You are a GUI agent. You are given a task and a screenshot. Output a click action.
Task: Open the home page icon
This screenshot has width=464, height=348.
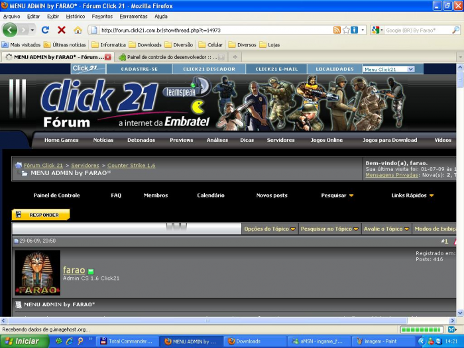pos(78,30)
